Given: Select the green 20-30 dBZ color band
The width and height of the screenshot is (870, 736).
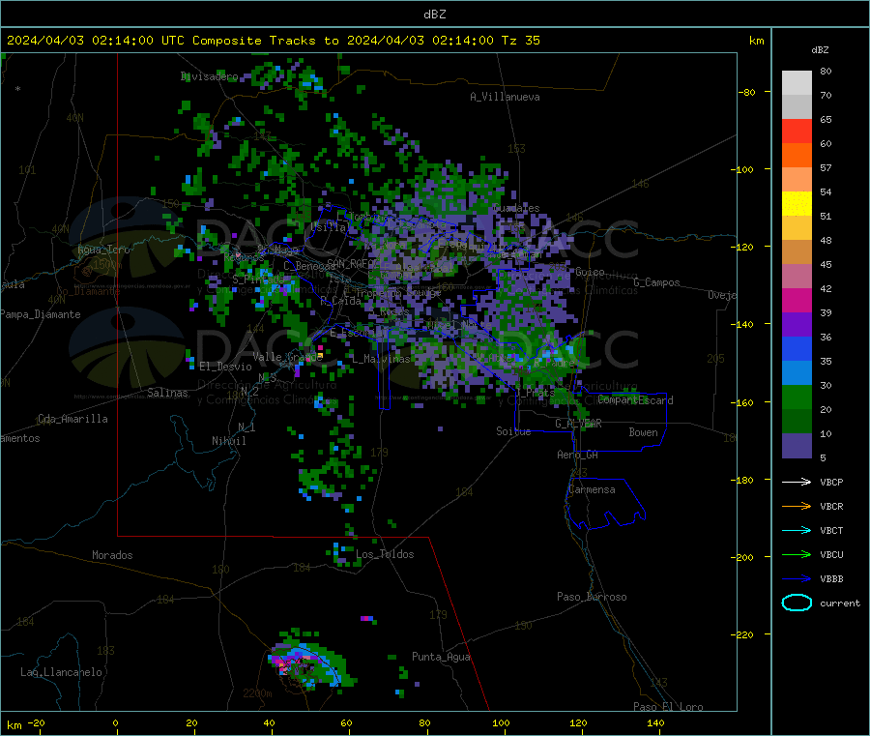Looking at the screenshot, I should [797, 397].
